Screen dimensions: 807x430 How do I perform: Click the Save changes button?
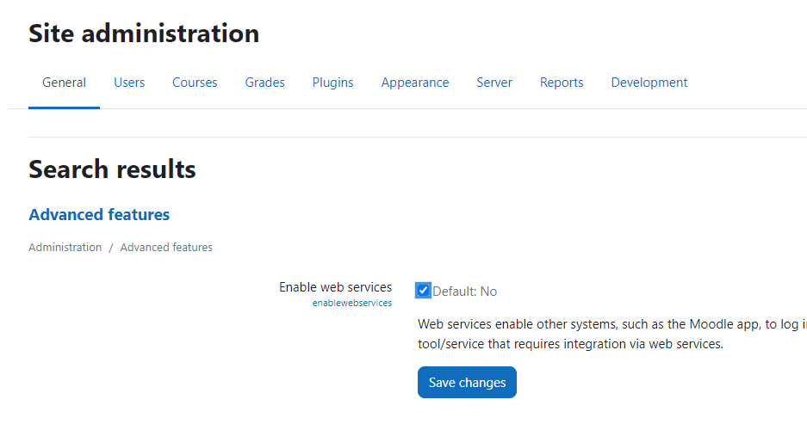(467, 383)
